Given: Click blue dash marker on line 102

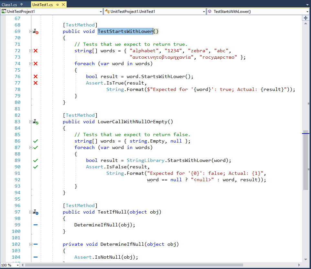Looking at the screenshot, I should [x=36, y=244].
